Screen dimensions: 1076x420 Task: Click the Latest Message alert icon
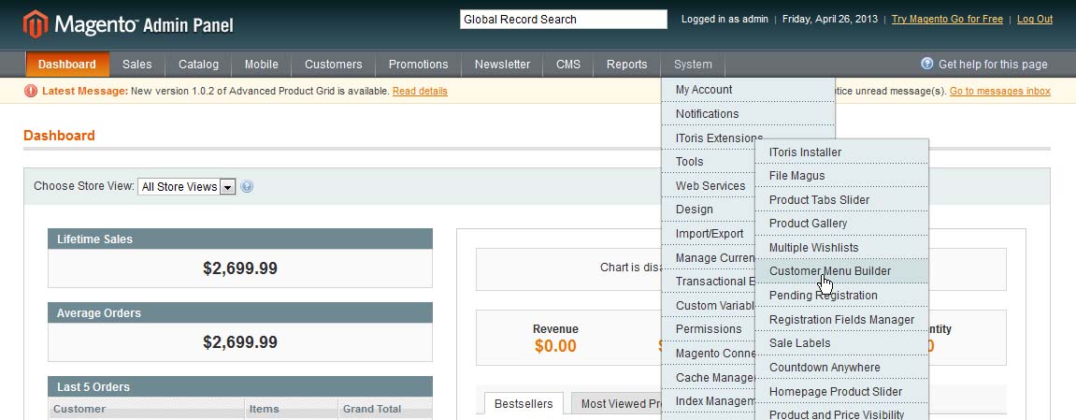pyautogui.click(x=31, y=91)
